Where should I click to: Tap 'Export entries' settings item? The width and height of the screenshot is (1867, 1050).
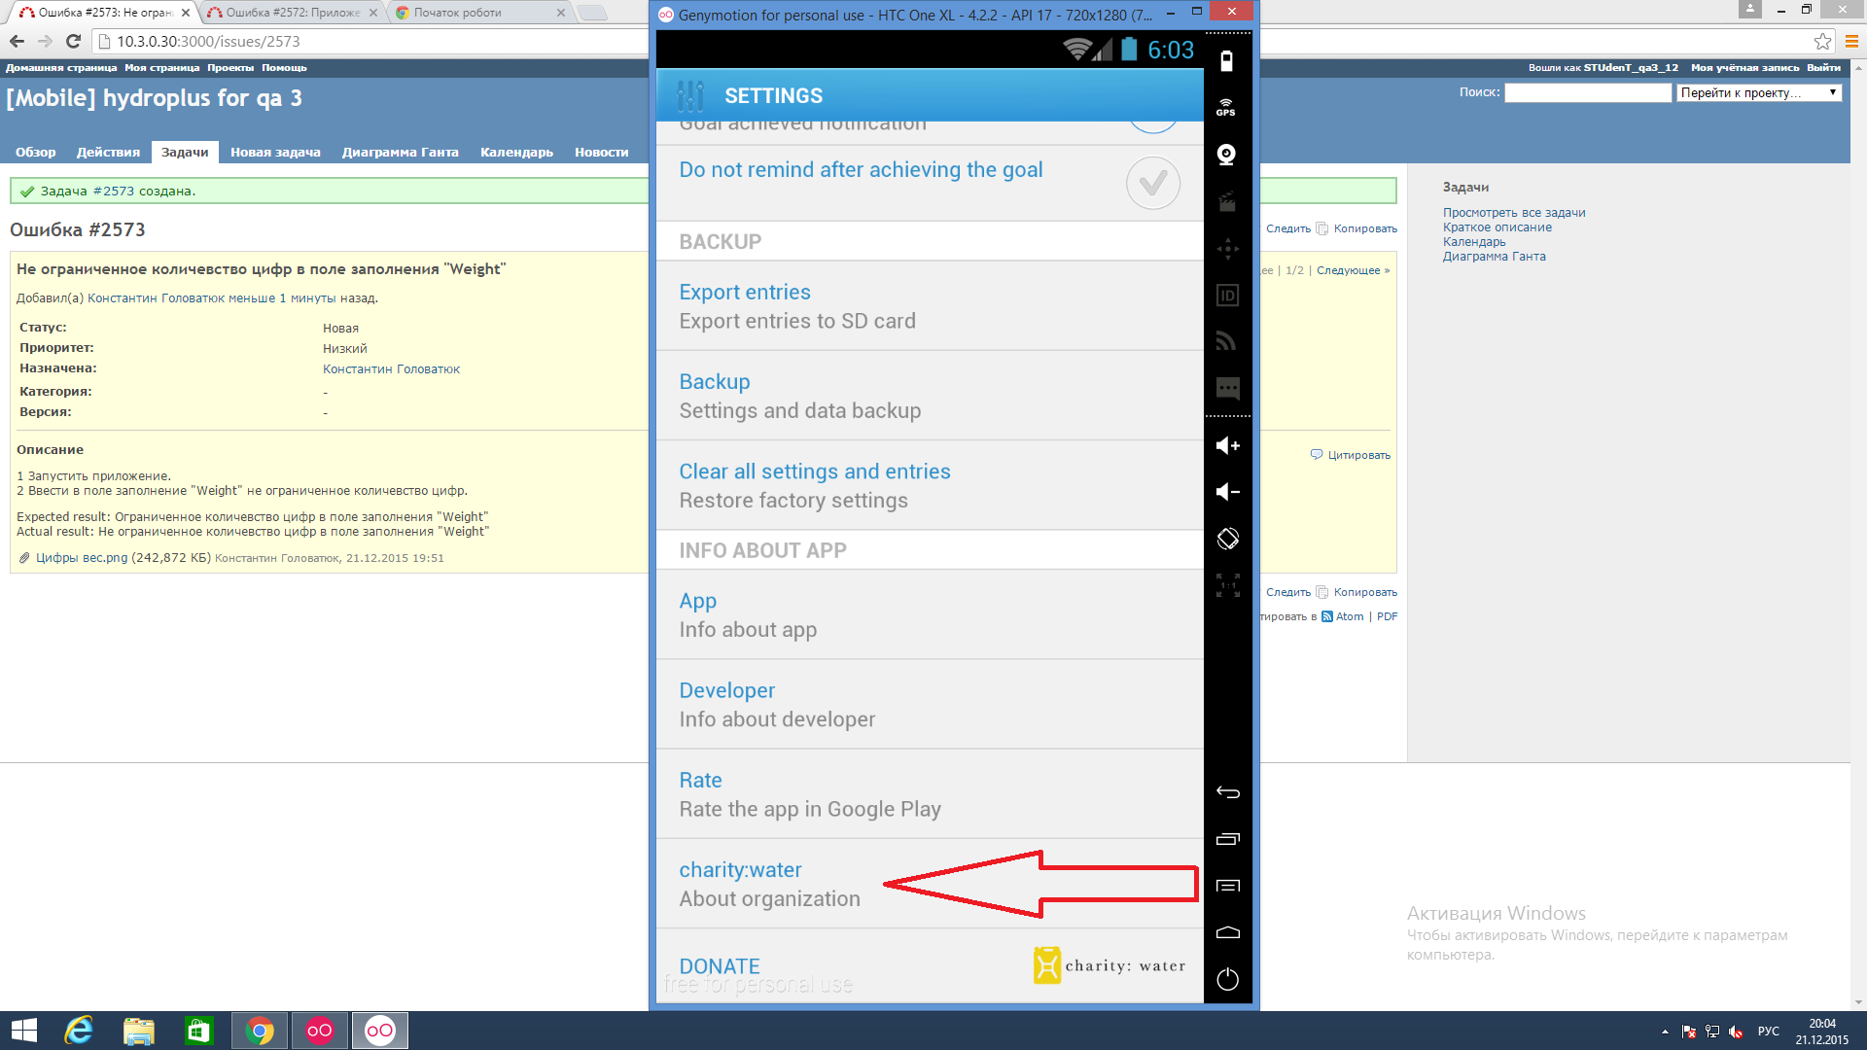tap(744, 293)
